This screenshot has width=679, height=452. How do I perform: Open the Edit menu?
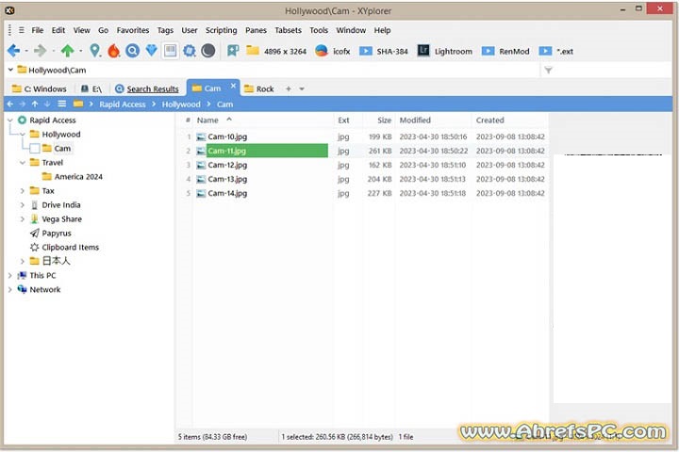(58, 30)
